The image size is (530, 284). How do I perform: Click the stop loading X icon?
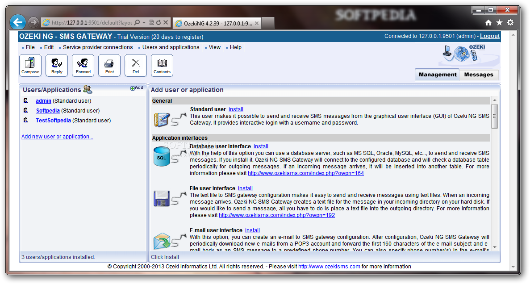(x=166, y=22)
